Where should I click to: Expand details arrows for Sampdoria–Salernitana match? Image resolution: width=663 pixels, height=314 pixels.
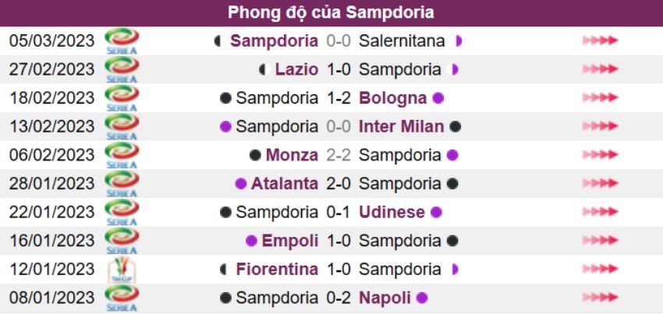click(600, 41)
